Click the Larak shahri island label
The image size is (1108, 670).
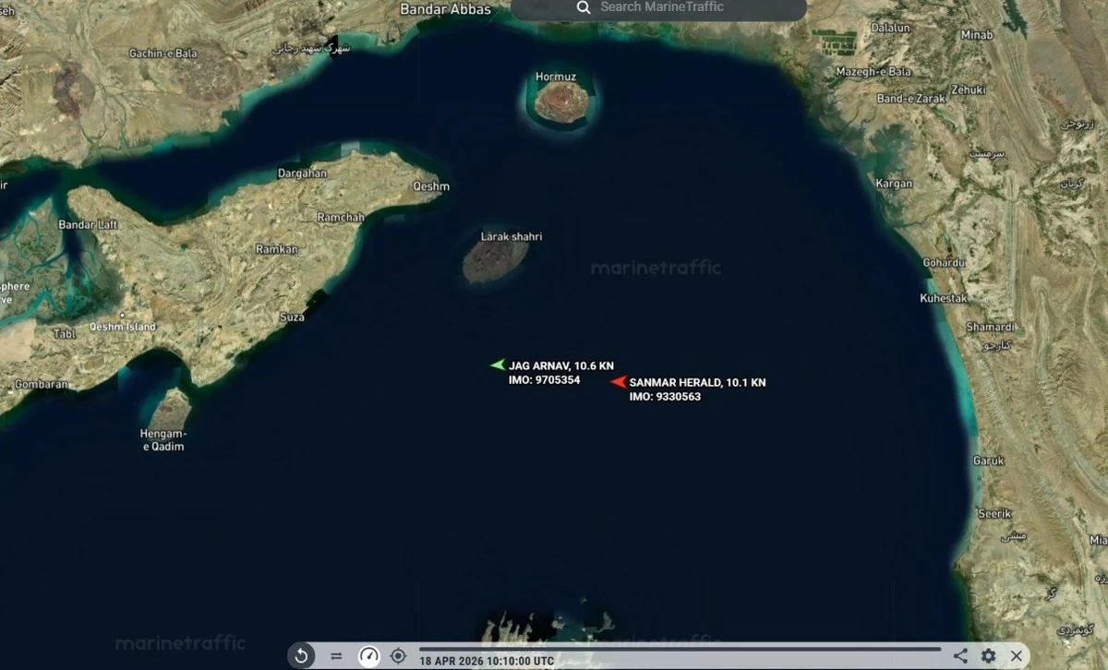511,236
